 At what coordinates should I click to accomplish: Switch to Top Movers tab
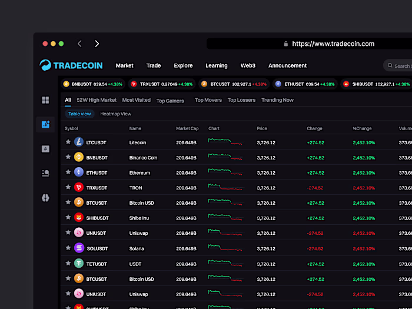click(208, 100)
